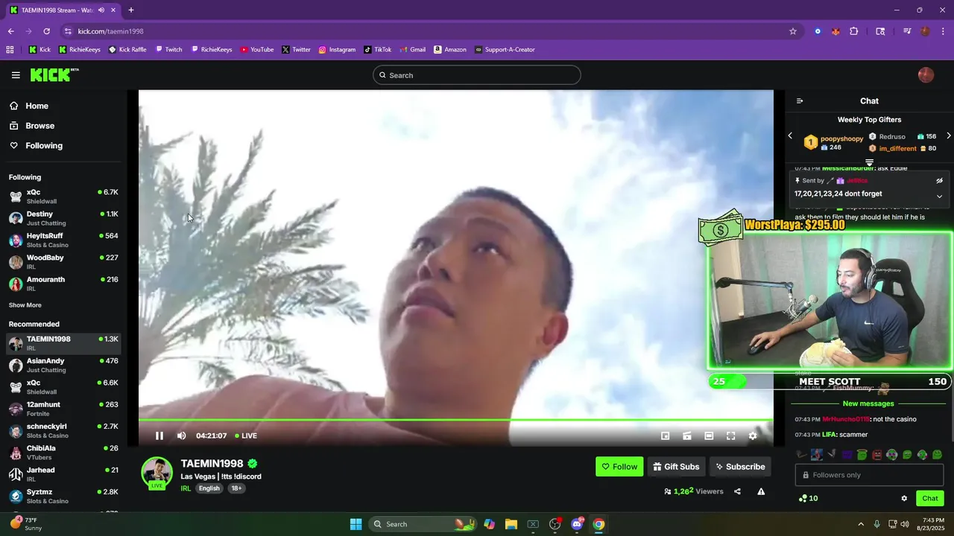Open Windows Start menu
The height and width of the screenshot is (536, 954).
tap(356, 524)
